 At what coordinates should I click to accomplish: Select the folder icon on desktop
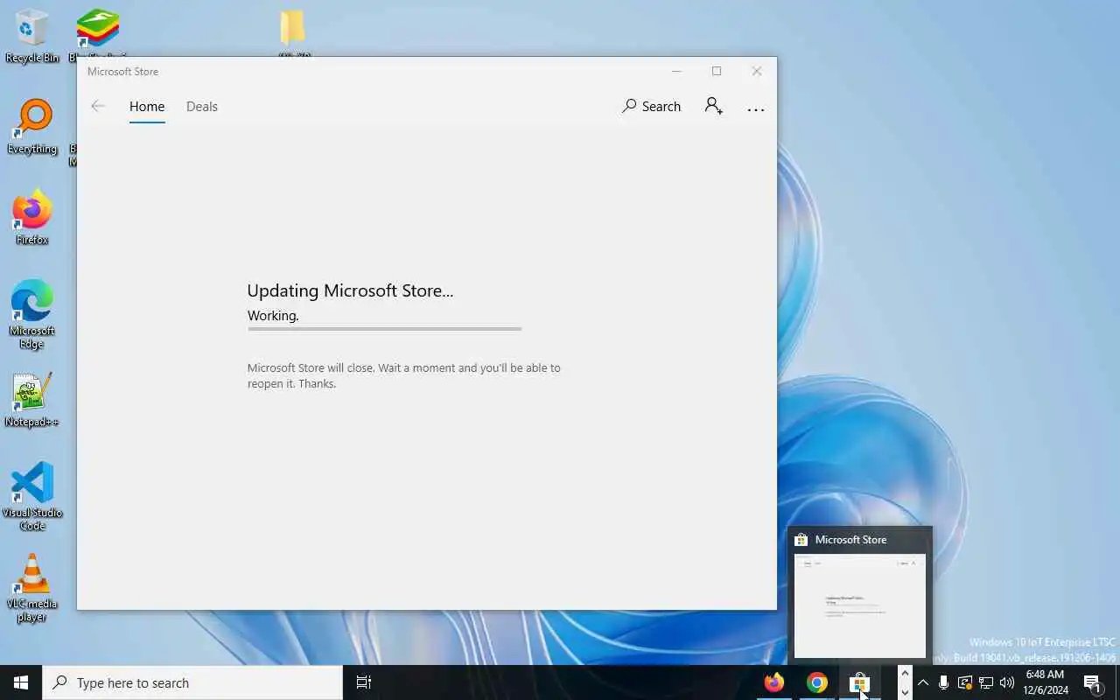click(293, 31)
